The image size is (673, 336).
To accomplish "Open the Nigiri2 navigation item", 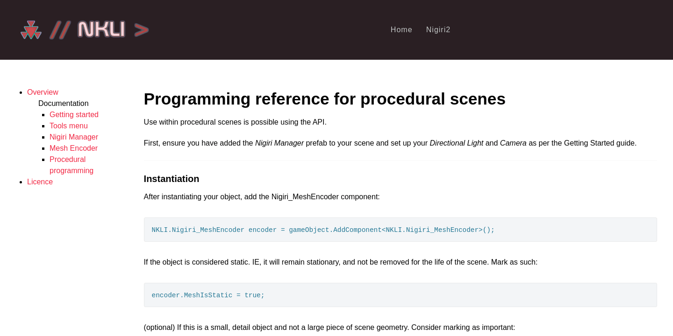I will pos(438,29).
